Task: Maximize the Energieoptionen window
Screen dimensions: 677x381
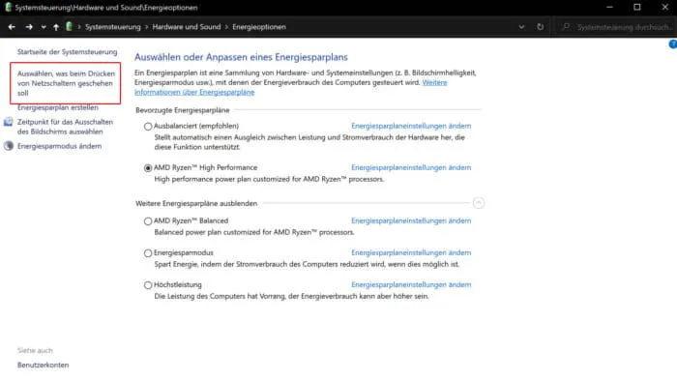Action: pyautogui.click(x=636, y=8)
